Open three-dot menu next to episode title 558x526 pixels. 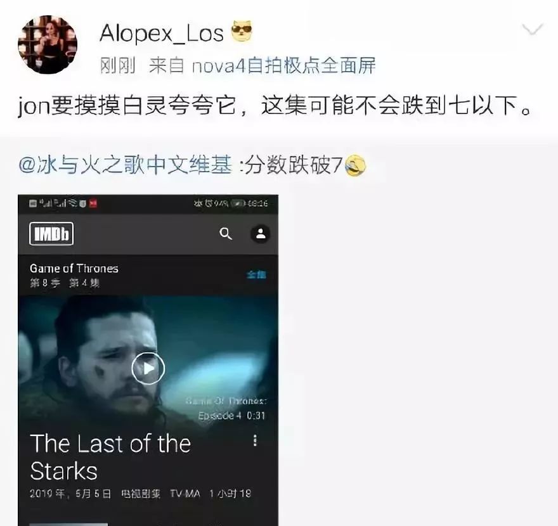click(x=255, y=440)
